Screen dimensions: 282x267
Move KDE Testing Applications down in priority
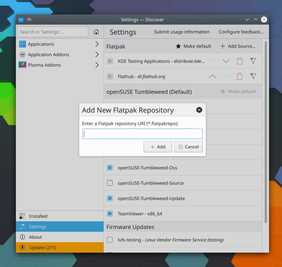pos(226,61)
